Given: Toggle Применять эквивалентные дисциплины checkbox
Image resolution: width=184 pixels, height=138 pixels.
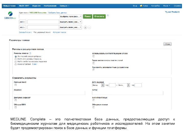Looking at the screenshot, I should tap(94, 70).
